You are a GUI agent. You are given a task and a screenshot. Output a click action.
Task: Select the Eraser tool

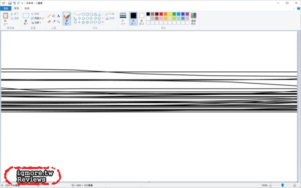click(x=49, y=21)
